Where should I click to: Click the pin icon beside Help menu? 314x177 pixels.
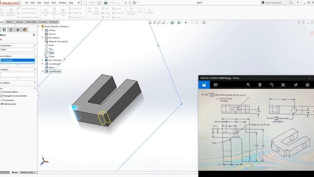[x=78, y=3]
